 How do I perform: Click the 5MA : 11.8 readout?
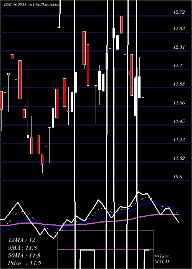[22, 248]
